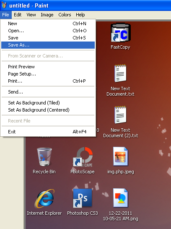
Task: Select the Photoshop CS3 shortcut icon
Action: 83,198
